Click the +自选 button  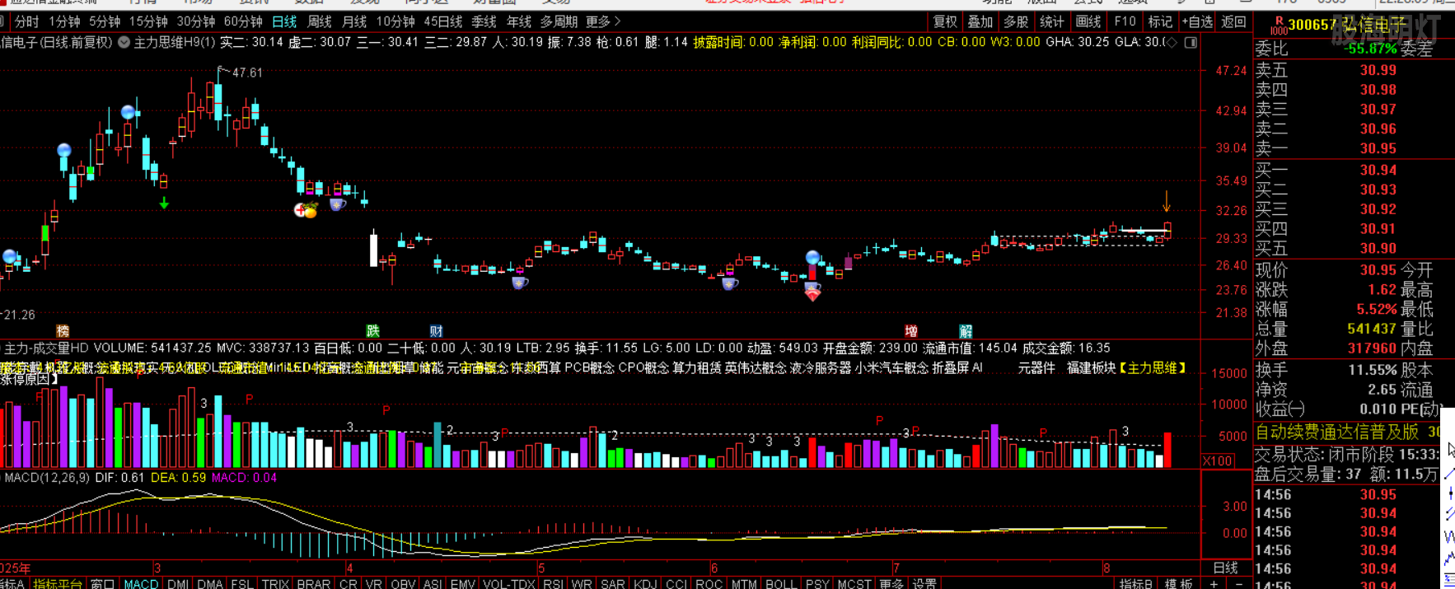click(x=1196, y=22)
